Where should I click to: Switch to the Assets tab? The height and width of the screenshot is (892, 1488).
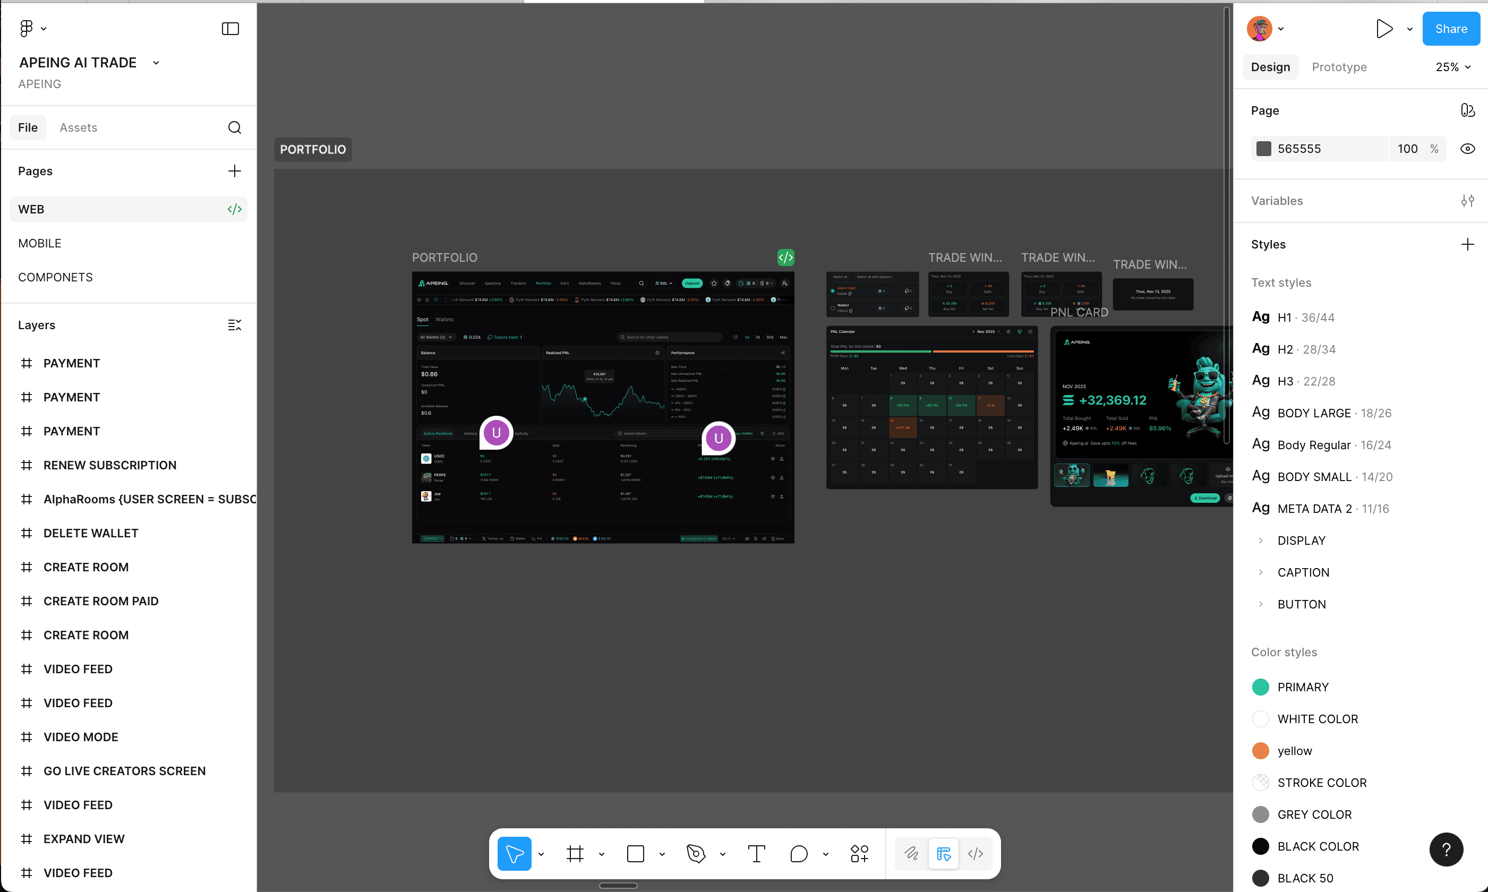78,127
